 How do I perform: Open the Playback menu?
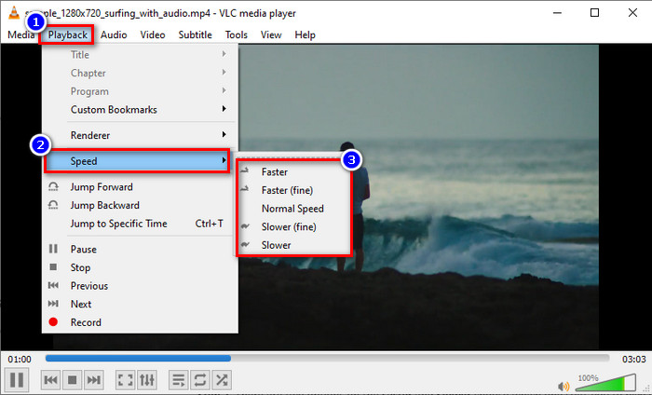pyautogui.click(x=67, y=34)
